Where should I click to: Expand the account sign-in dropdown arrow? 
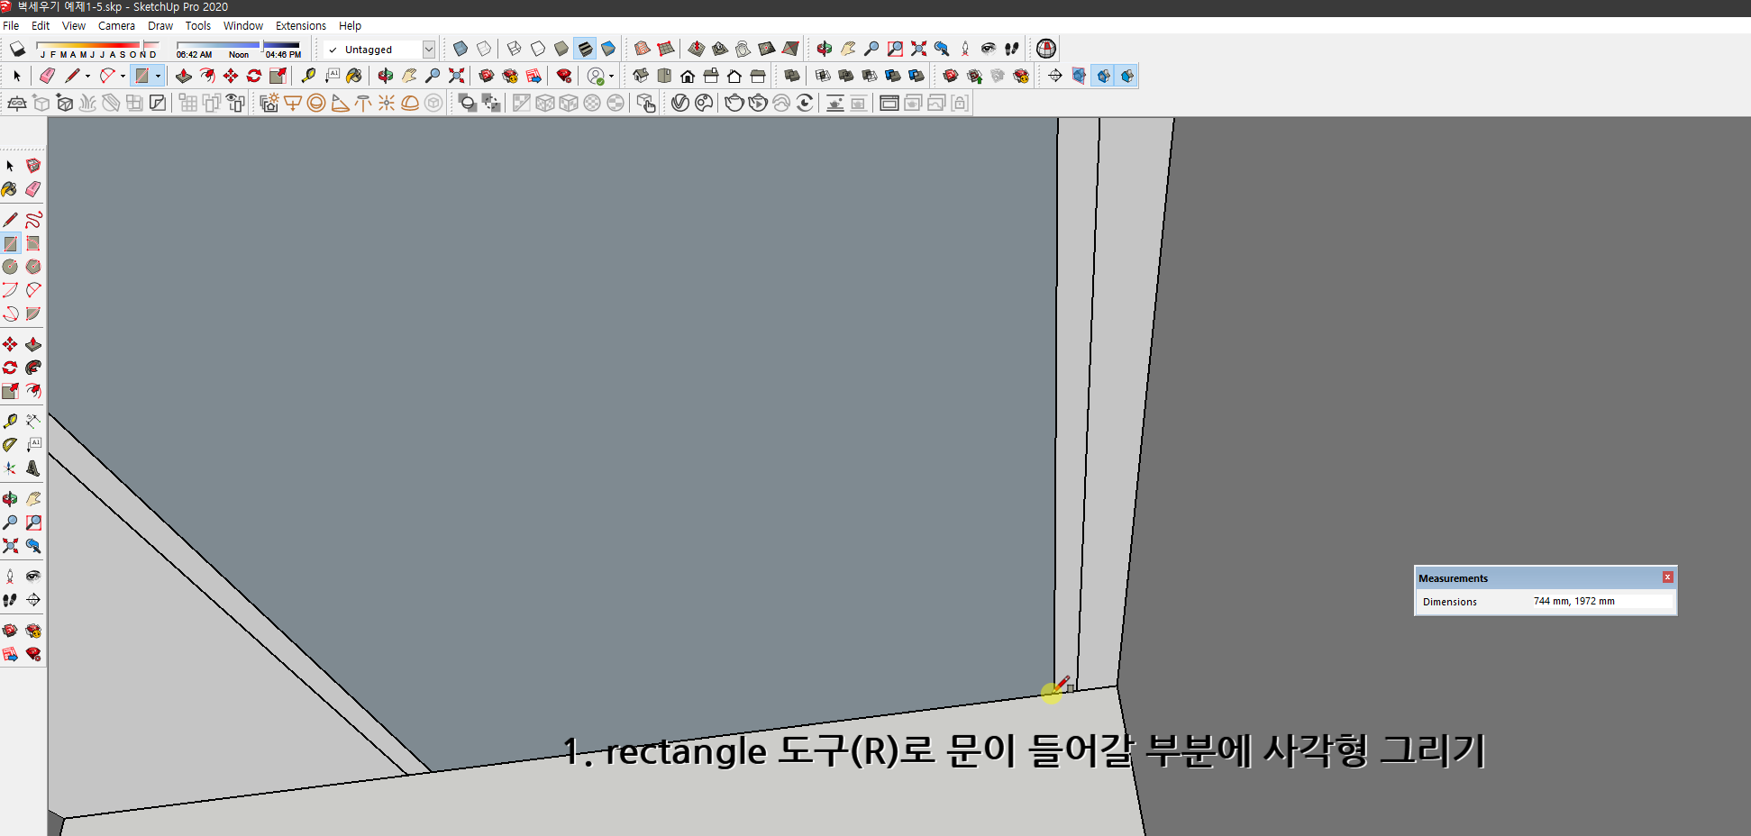pyautogui.click(x=612, y=77)
